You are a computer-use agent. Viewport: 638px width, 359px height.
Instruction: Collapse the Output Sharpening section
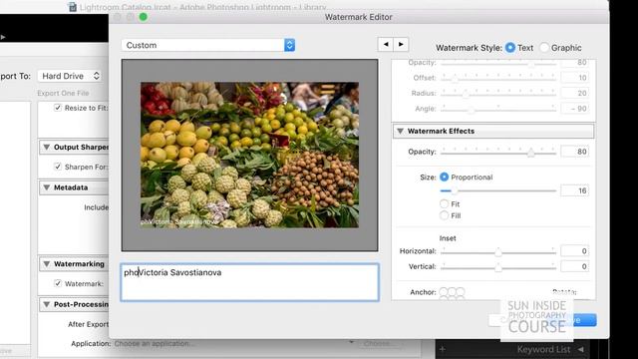point(47,147)
